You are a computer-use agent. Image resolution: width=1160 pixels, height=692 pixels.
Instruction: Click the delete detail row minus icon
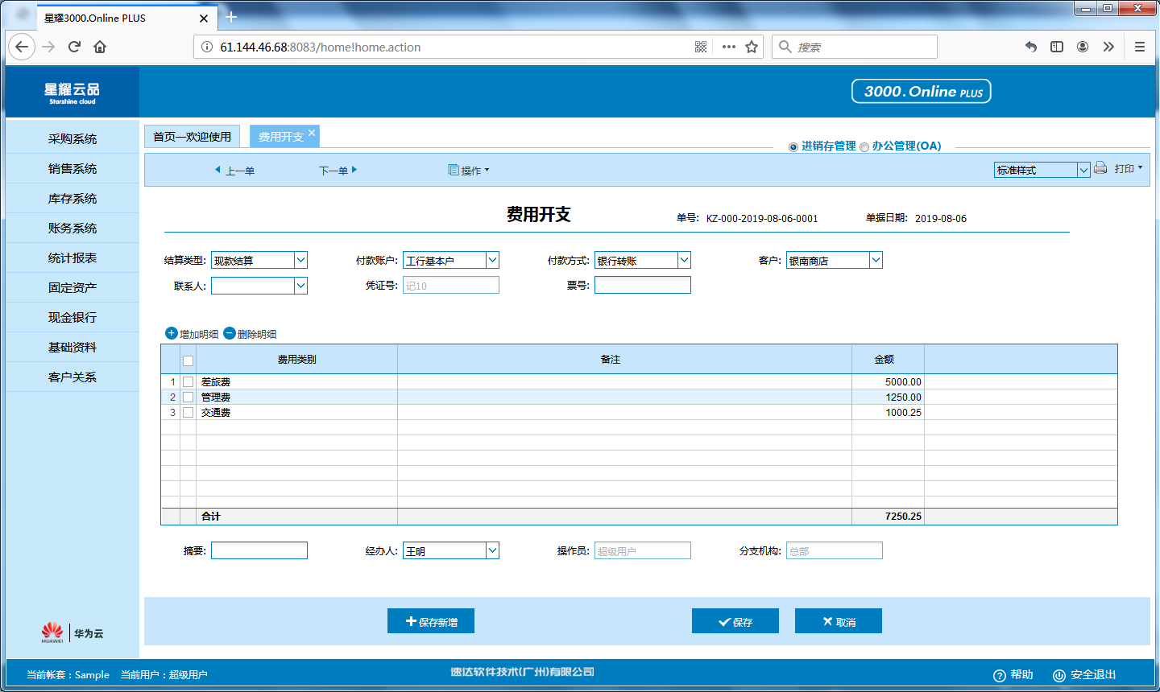(230, 333)
